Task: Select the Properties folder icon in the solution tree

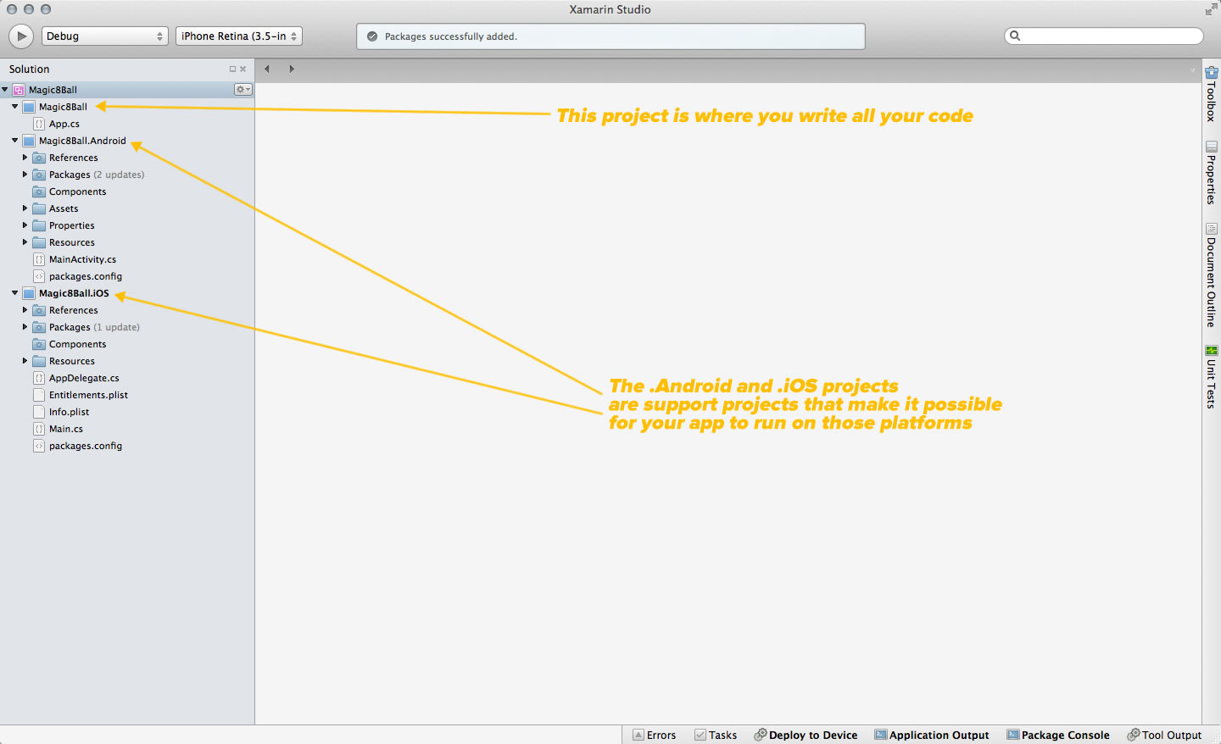Action: click(39, 225)
